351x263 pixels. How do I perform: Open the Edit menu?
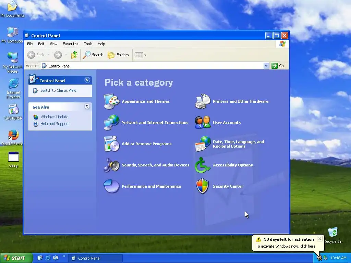[x=41, y=44]
